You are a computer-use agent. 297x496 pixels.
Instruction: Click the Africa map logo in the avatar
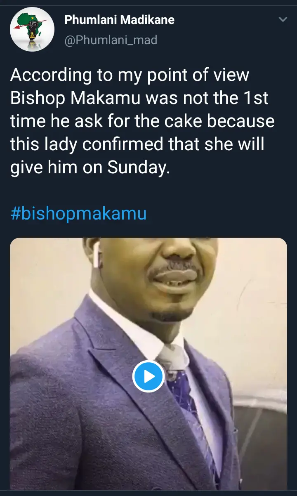click(29, 26)
